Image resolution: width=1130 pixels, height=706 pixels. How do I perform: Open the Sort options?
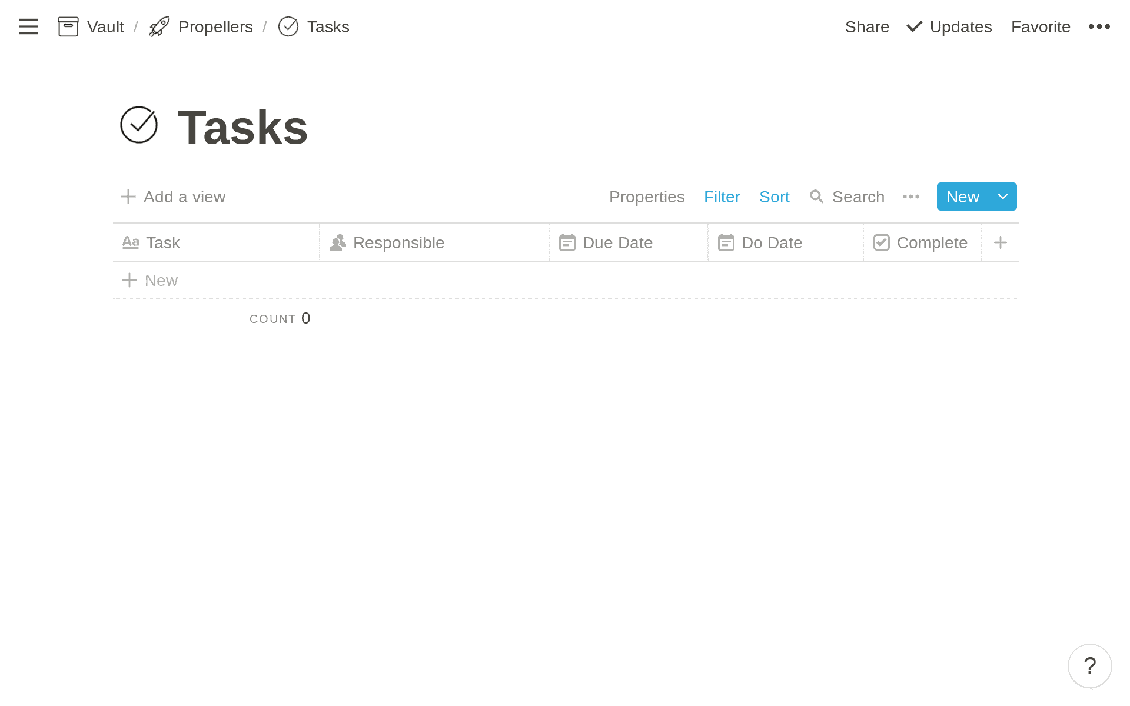click(x=774, y=197)
